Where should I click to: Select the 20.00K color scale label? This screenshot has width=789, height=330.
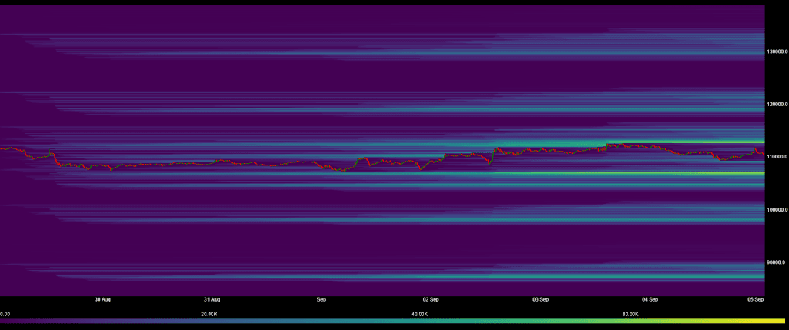[x=210, y=314]
